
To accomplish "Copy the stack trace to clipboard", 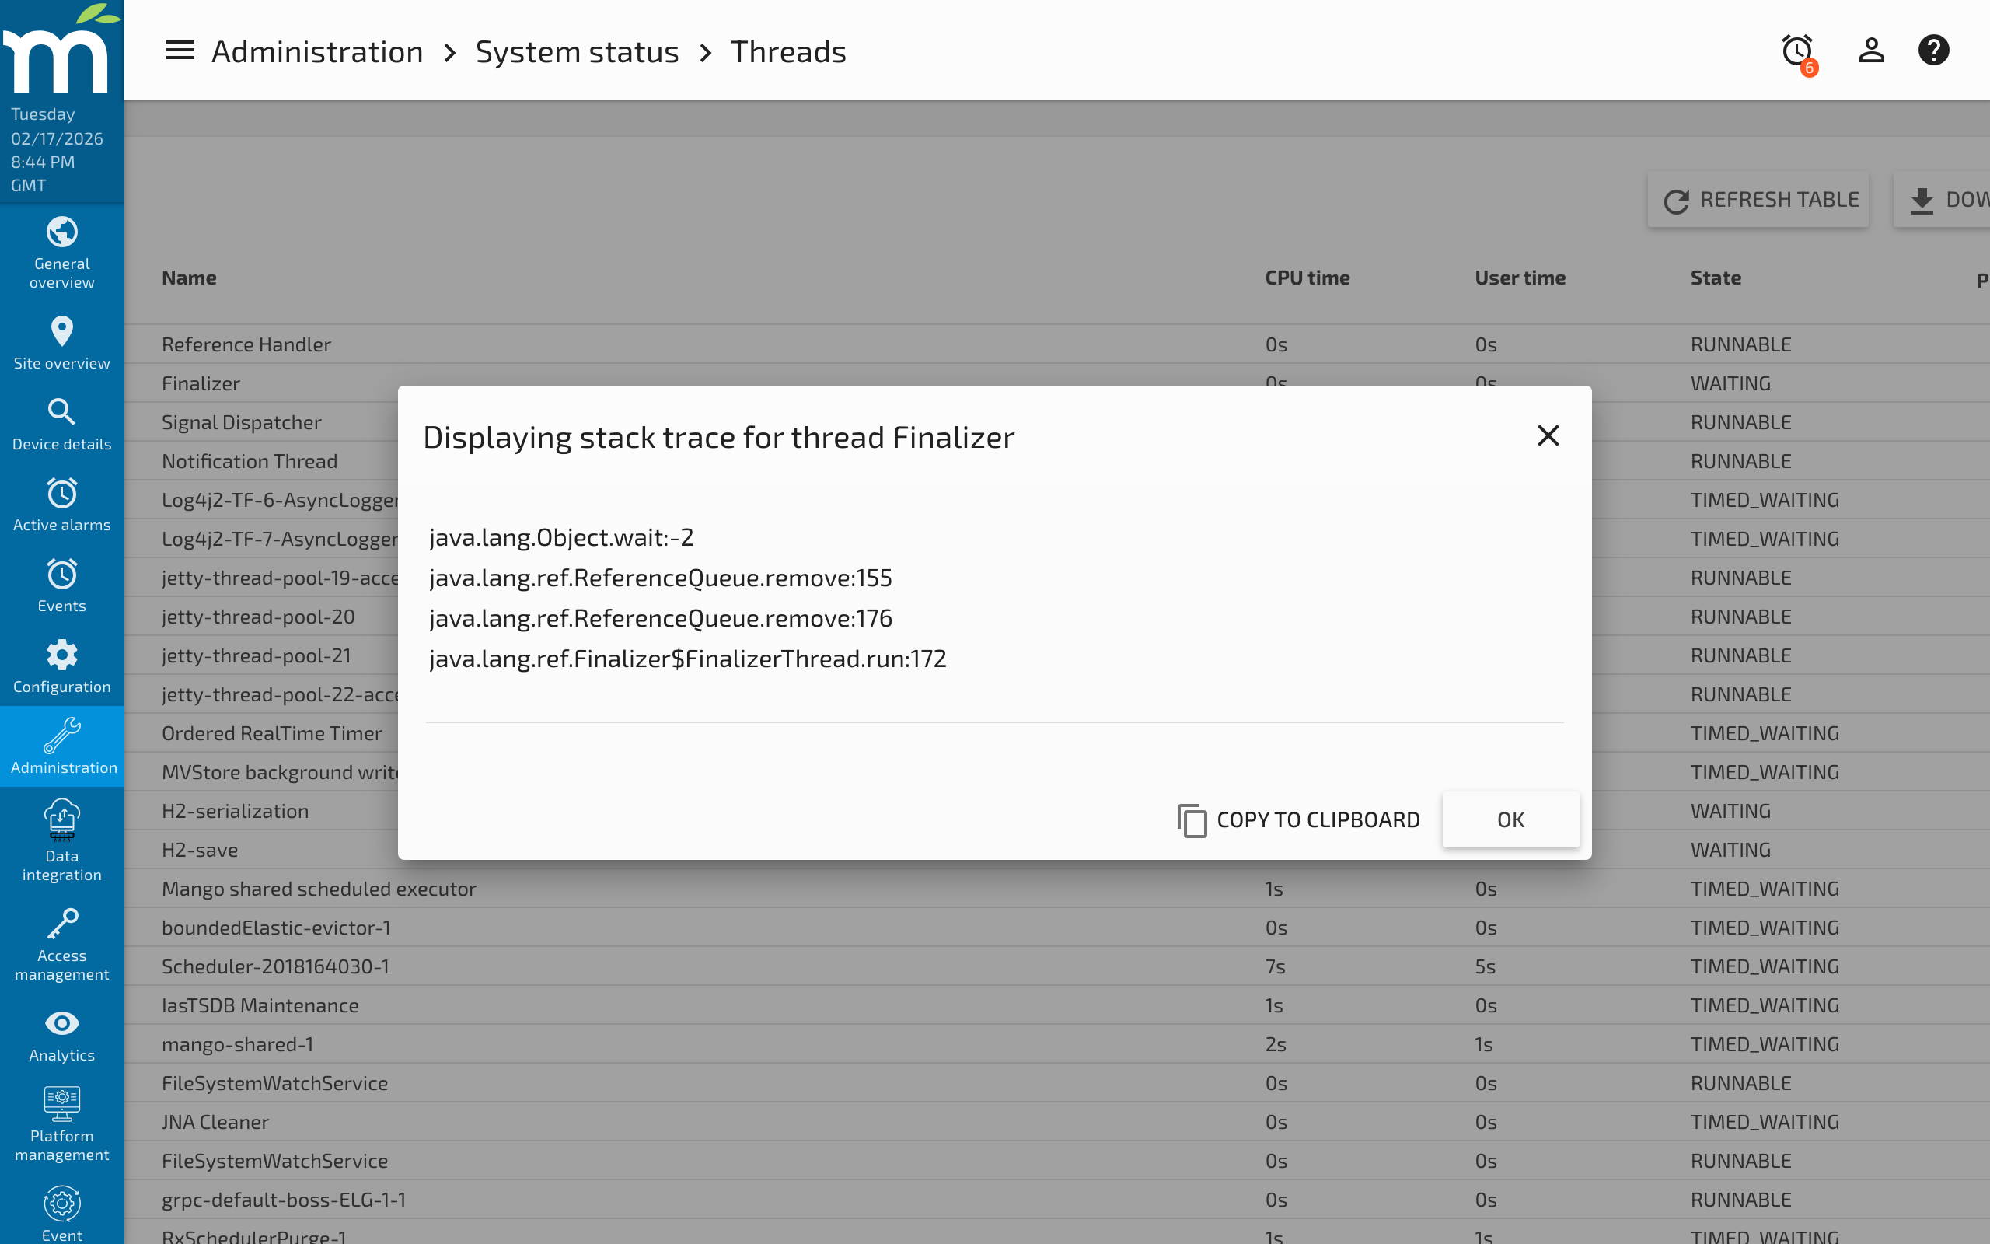I will pos(1297,819).
